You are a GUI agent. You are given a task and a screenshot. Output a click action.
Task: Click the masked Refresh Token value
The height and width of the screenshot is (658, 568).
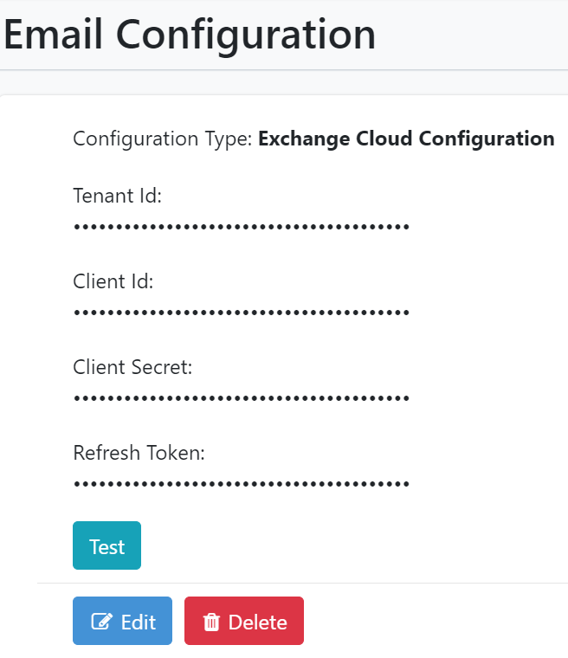click(x=241, y=484)
